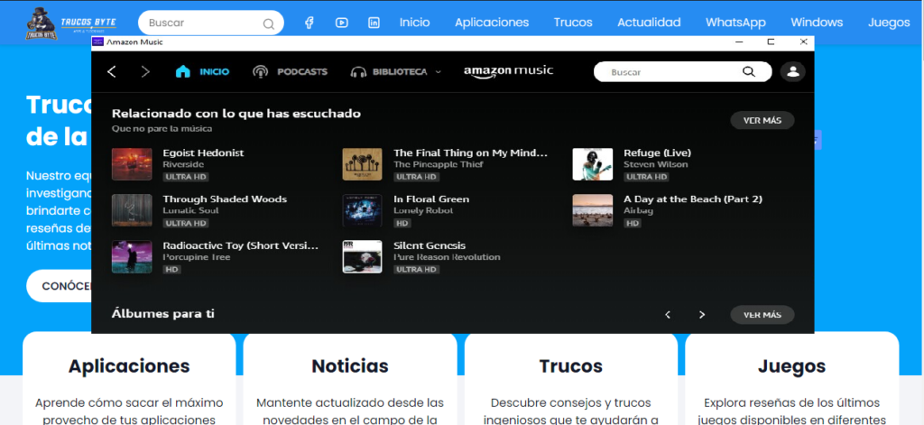Close the Amazon Music window

tap(803, 42)
